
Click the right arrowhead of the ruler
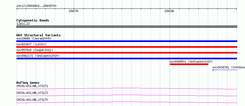tap(236, 9)
